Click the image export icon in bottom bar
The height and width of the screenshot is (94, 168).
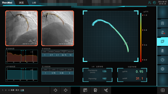pyautogui.click(x=85, y=90)
